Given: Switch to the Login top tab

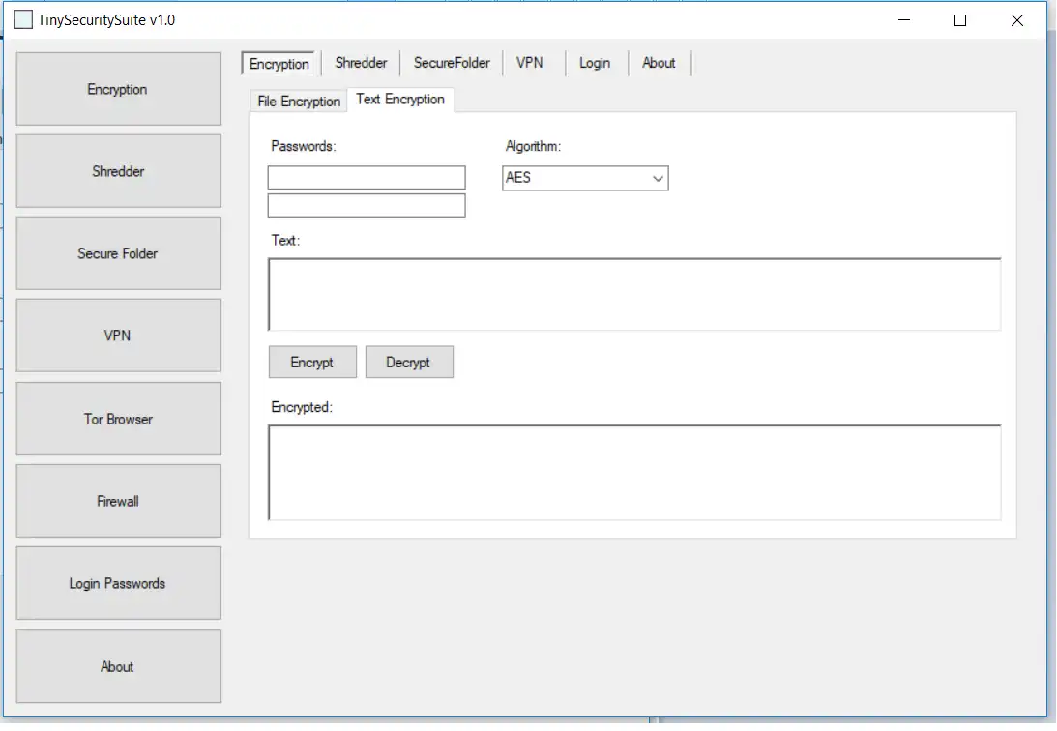Looking at the screenshot, I should coord(595,63).
